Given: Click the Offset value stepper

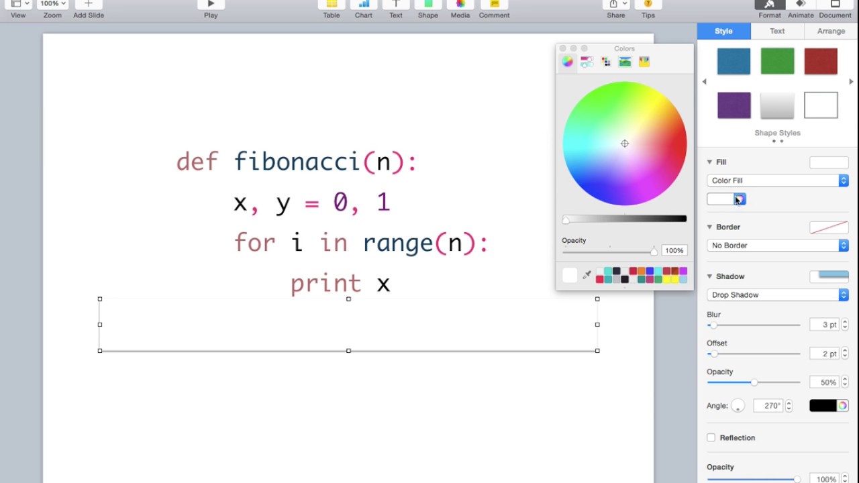Looking at the screenshot, I should tap(845, 354).
